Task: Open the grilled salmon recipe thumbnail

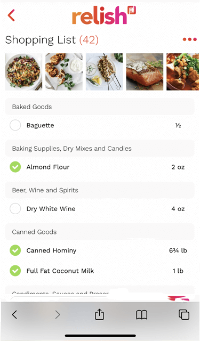Action: 145,72
